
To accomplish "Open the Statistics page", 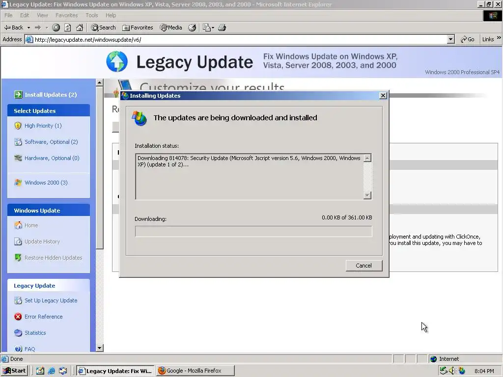I will click(35, 333).
